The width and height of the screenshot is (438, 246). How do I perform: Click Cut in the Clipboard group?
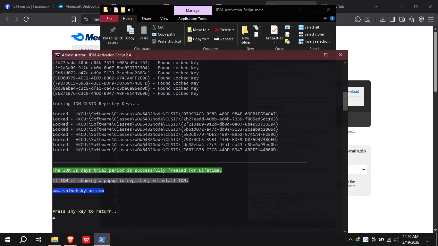(158, 27)
